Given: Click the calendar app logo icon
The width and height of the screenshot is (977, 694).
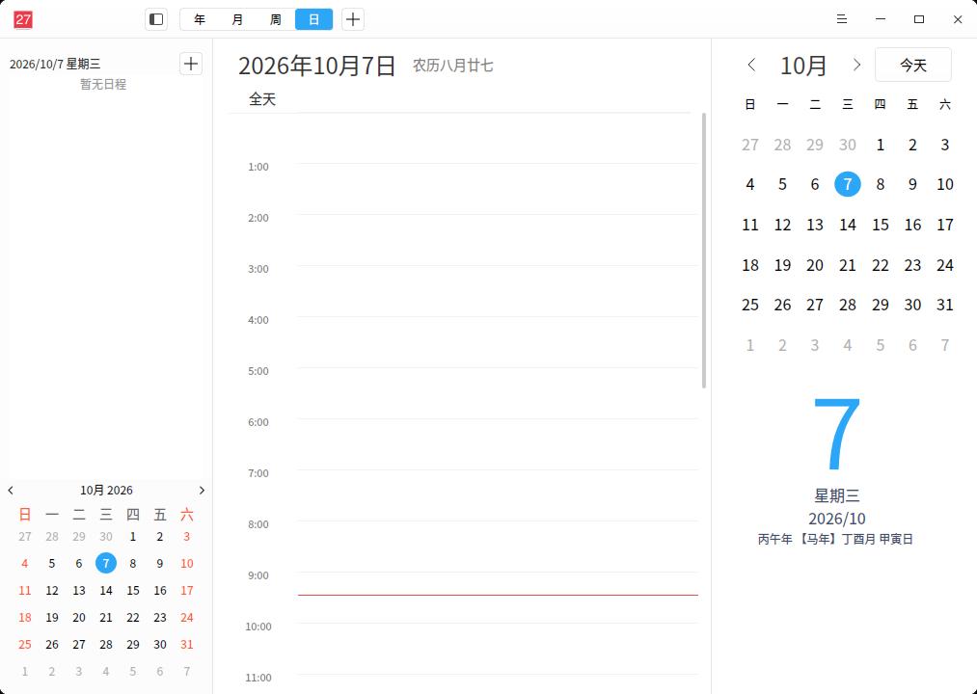Looking at the screenshot, I should coord(23,19).
